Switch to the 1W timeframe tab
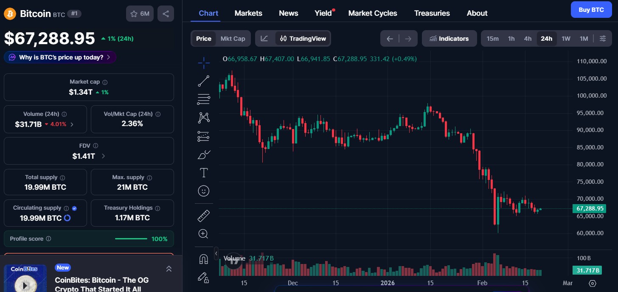The height and width of the screenshot is (292, 618). [566, 38]
